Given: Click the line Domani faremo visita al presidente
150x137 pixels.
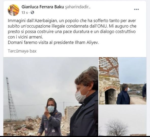Looking at the screenshot, I should coord(53,42).
